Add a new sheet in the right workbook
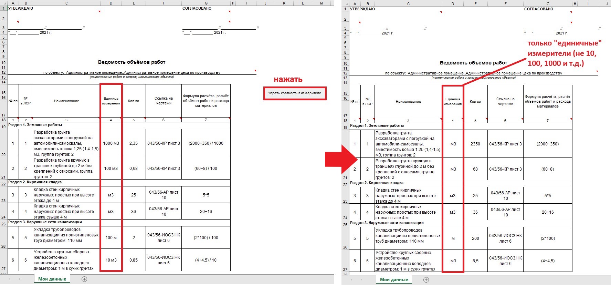Screen dimensions: 611x285 click(x=426, y=280)
